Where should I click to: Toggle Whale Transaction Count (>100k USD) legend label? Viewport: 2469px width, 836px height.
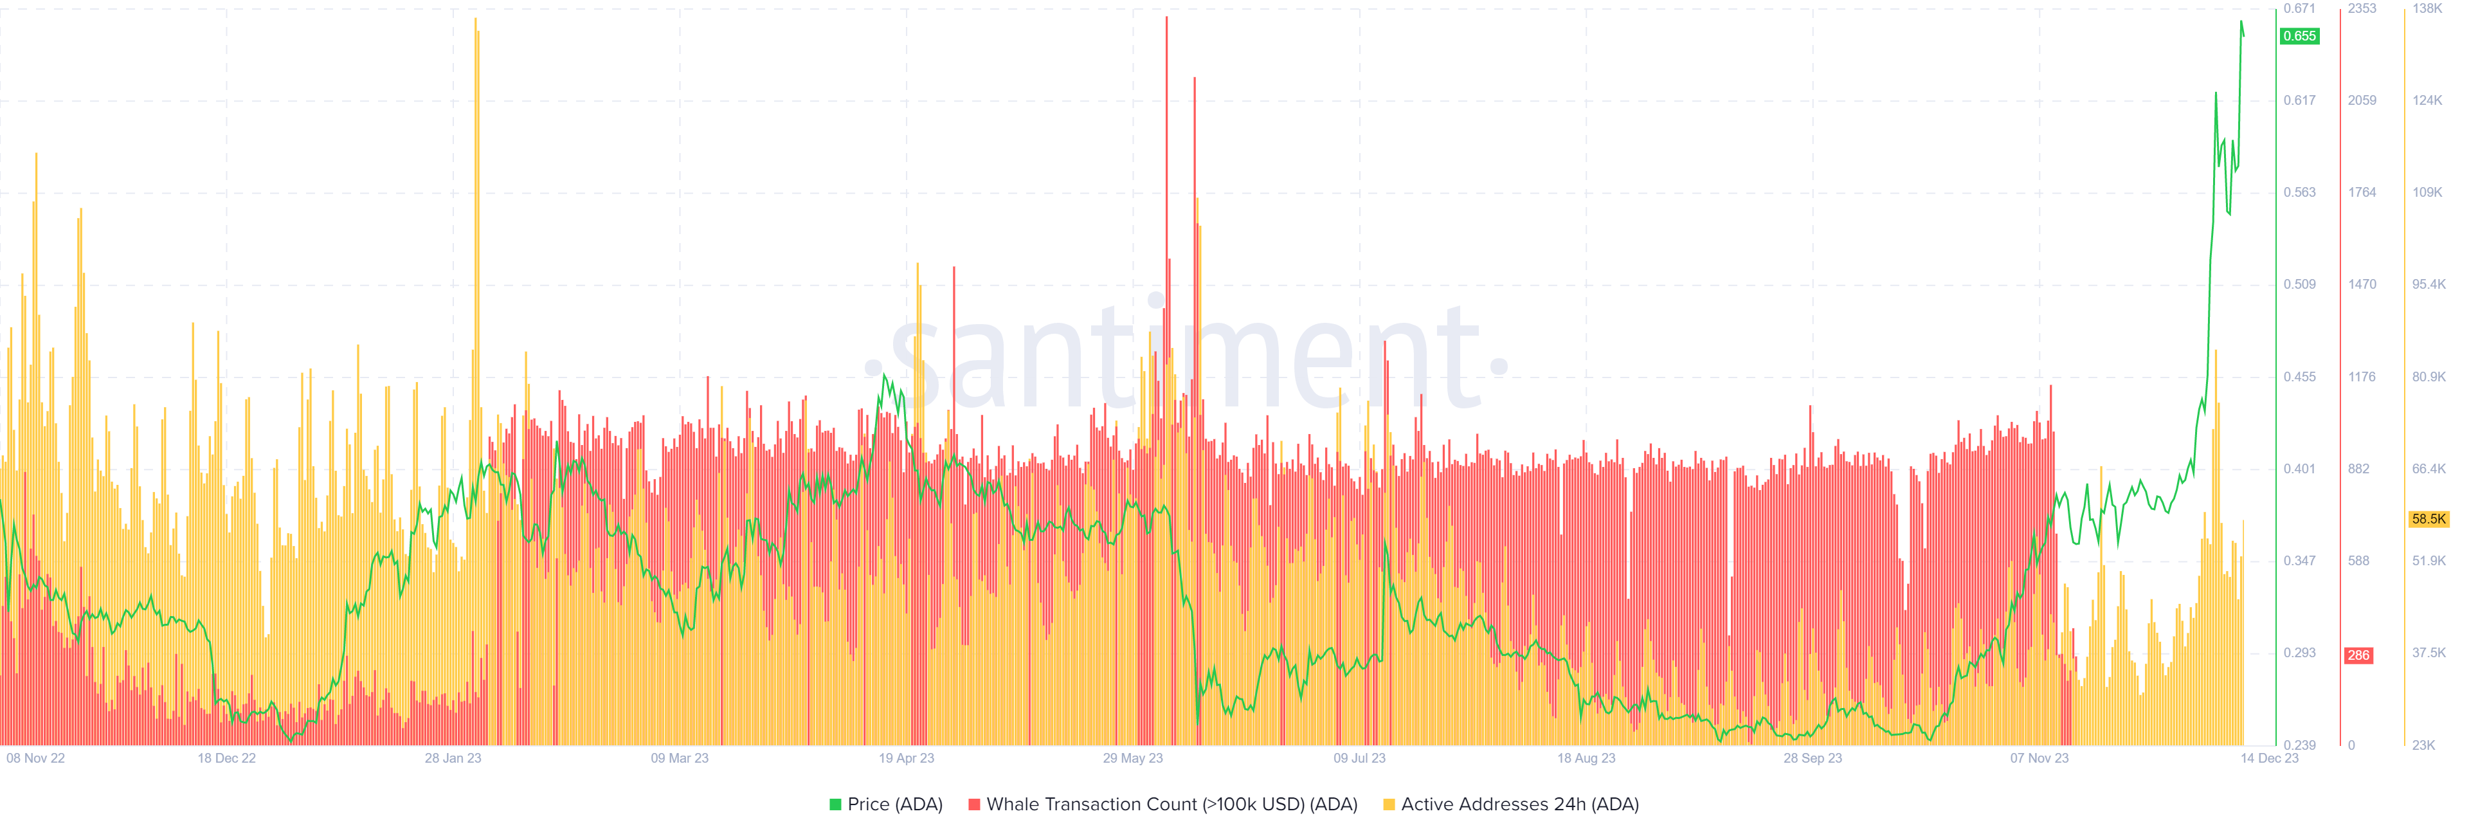coord(1171,805)
